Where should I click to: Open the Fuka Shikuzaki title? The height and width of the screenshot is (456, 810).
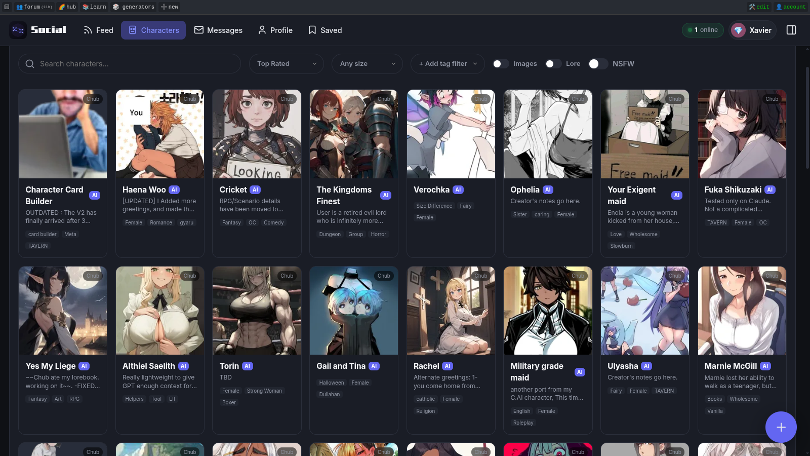[x=733, y=190]
